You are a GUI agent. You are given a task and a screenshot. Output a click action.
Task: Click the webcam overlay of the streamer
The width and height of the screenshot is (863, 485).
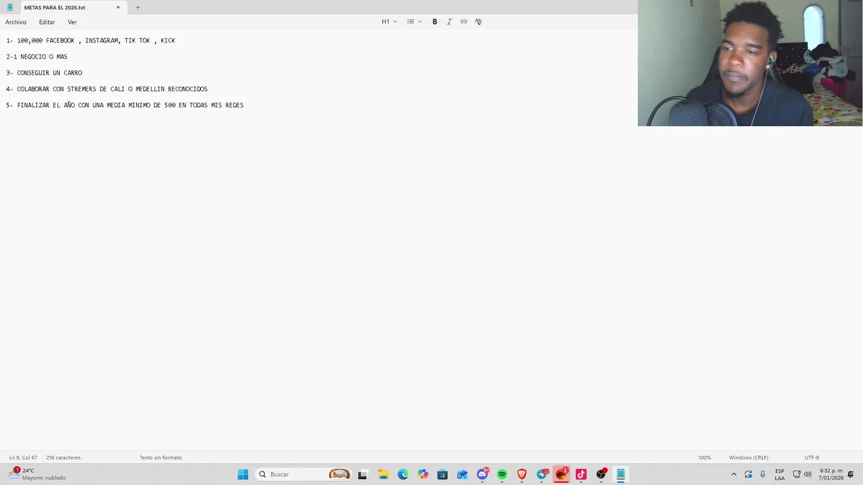click(750, 63)
